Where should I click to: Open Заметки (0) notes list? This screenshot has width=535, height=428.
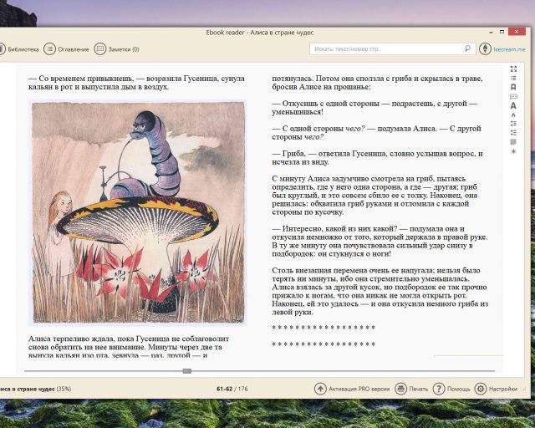[117, 49]
